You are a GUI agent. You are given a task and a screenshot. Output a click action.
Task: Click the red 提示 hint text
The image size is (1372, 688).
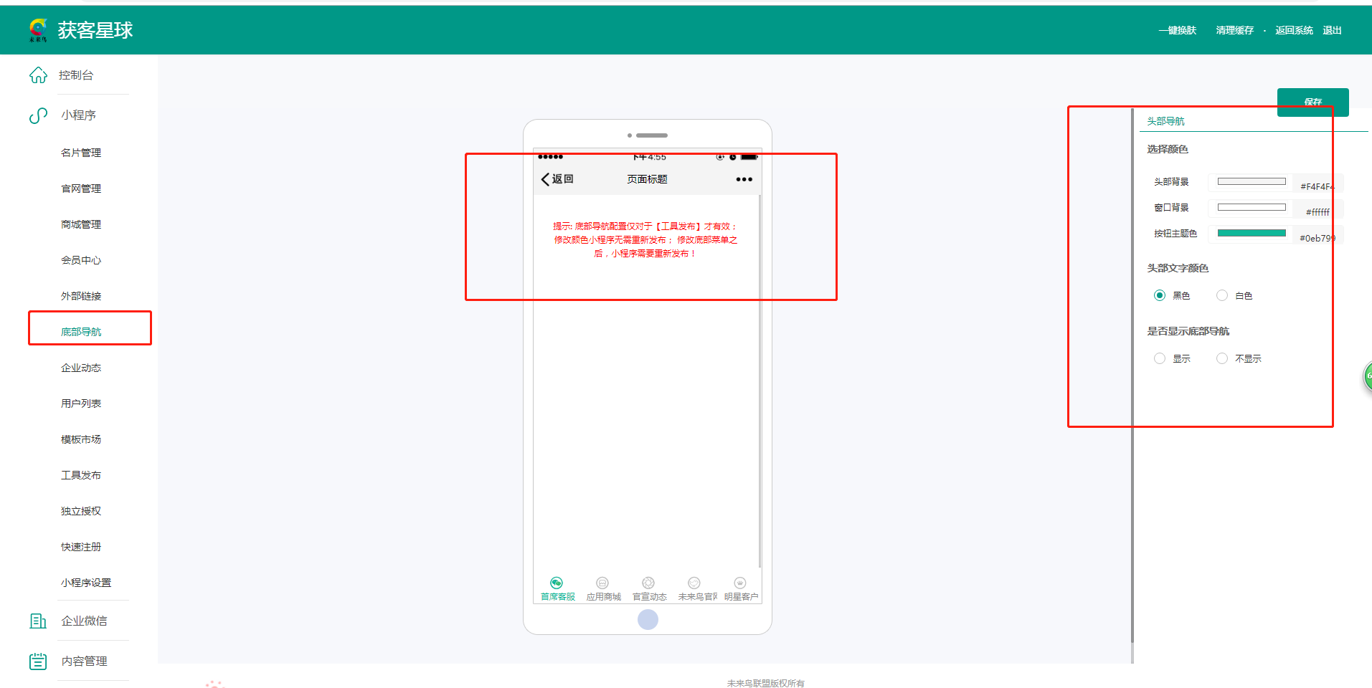(x=645, y=239)
